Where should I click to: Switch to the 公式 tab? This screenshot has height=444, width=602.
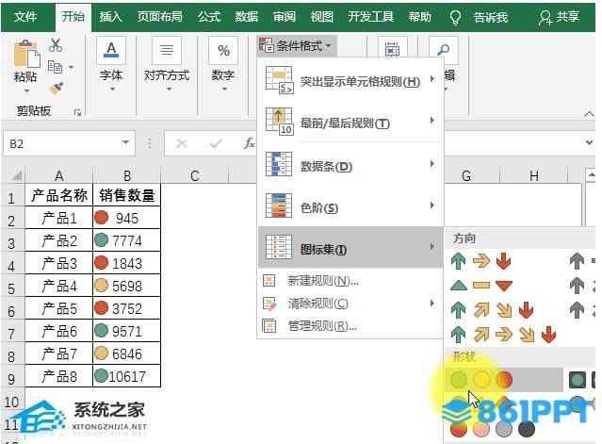click(x=209, y=17)
